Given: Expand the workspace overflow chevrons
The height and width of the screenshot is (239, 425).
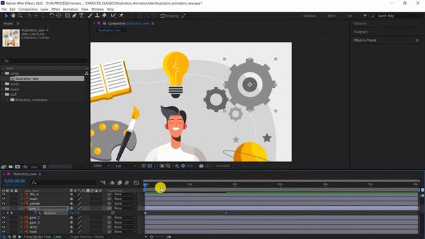Looking at the screenshot, I should pos(365,16).
